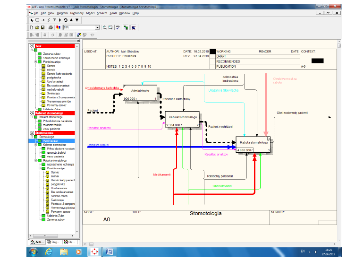Click the Save model icon

coord(42,28)
